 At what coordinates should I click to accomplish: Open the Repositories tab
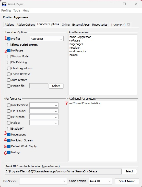[100, 25]
